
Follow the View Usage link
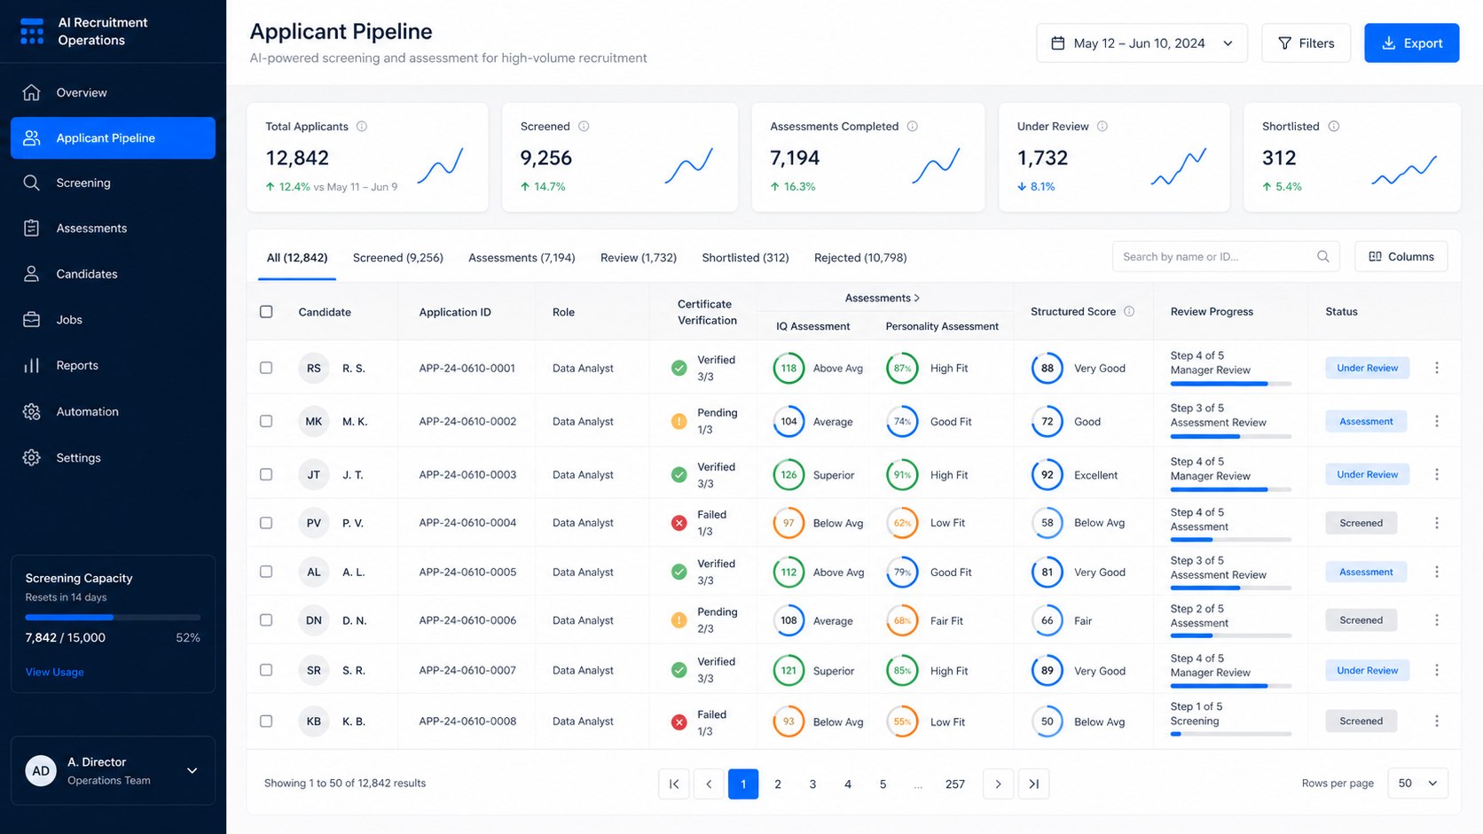(55, 673)
